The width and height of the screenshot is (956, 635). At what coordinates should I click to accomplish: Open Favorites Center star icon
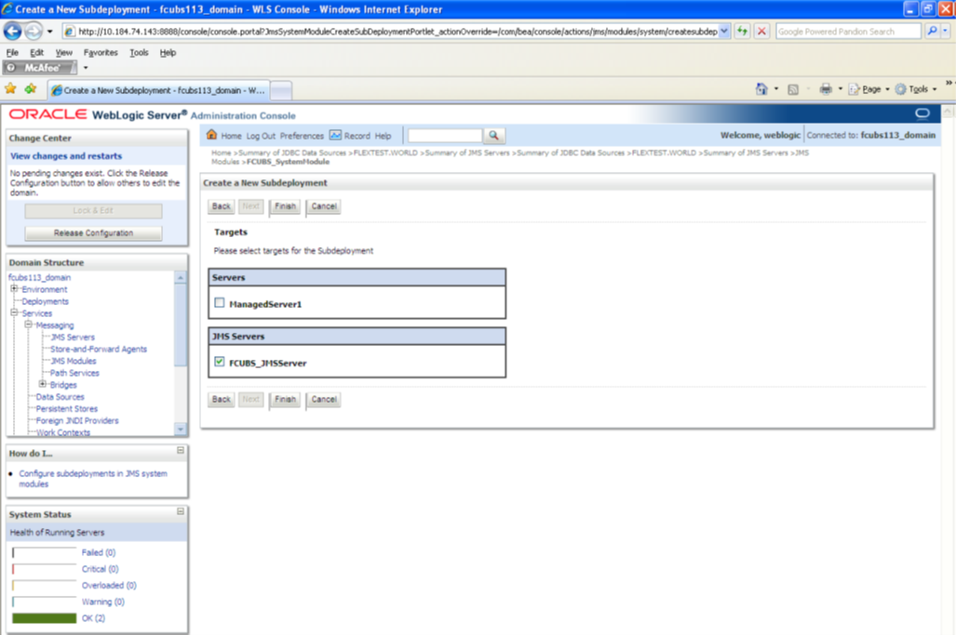point(10,89)
